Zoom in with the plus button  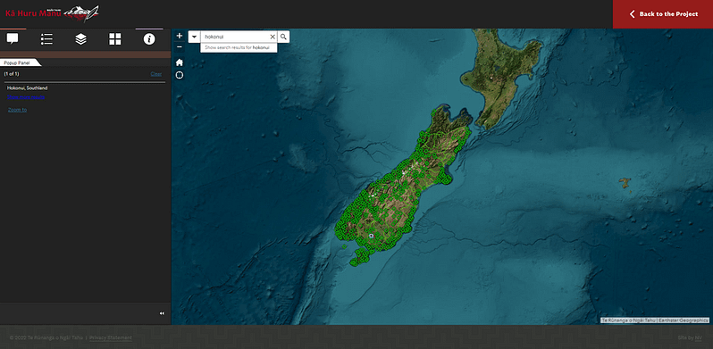click(180, 36)
